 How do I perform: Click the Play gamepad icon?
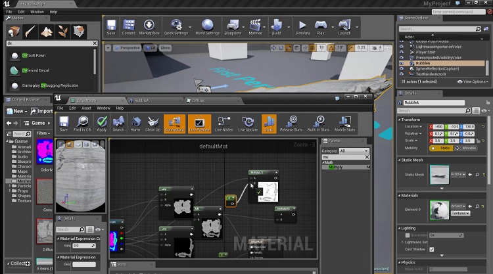click(x=320, y=27)
